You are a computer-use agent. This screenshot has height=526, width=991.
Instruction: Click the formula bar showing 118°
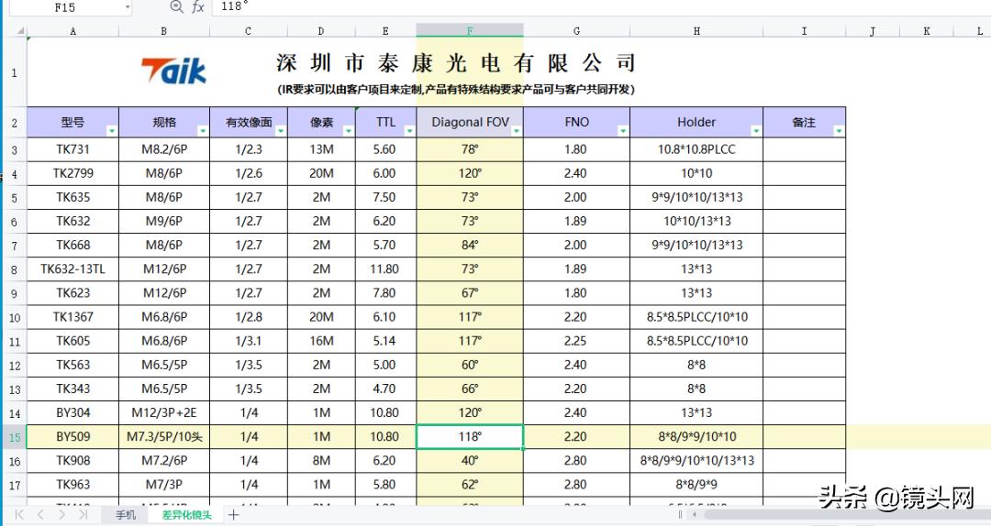coord(604,7)
